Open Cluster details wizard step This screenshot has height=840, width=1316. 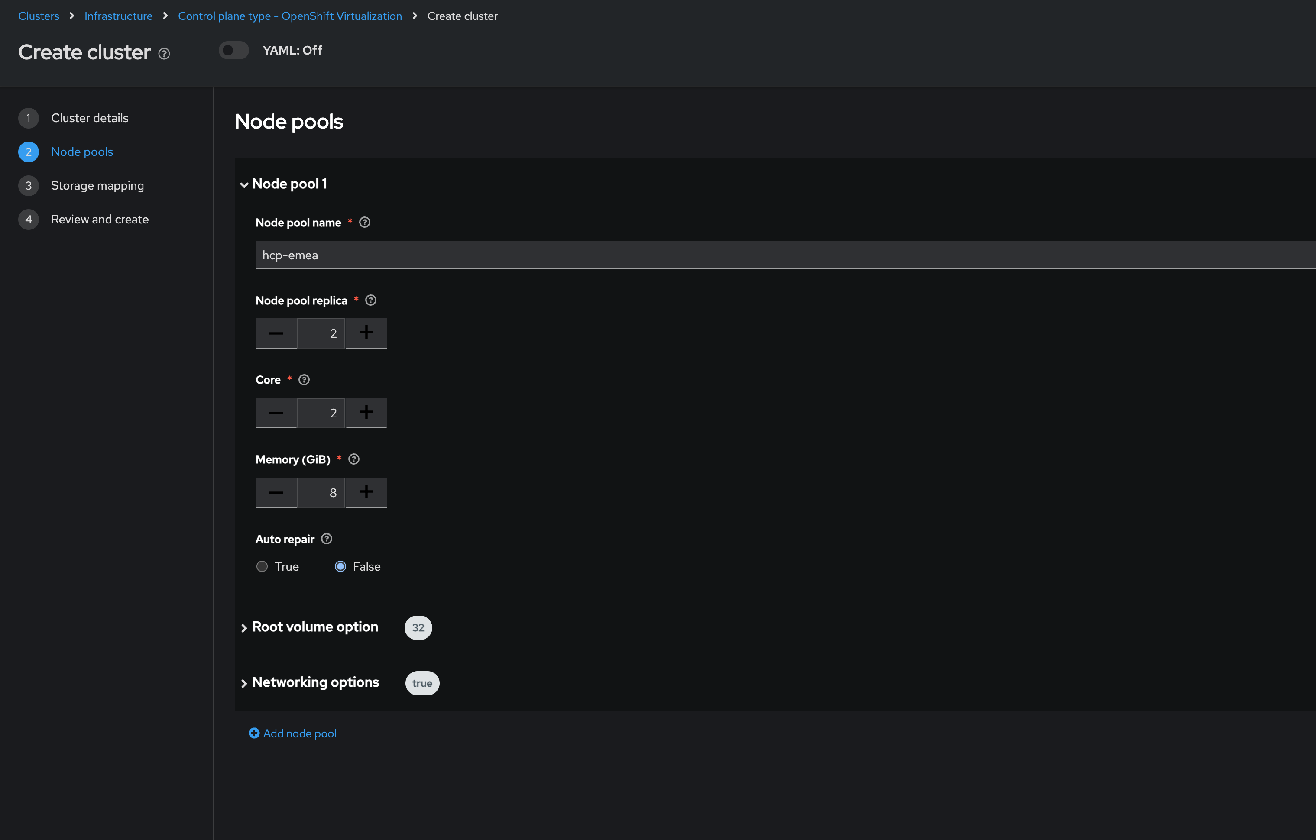pyautogui.click(x=90, y=118)
